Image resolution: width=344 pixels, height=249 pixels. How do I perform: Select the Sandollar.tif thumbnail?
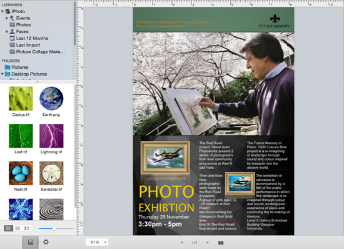pyautogui.click(x=51, y=173)
